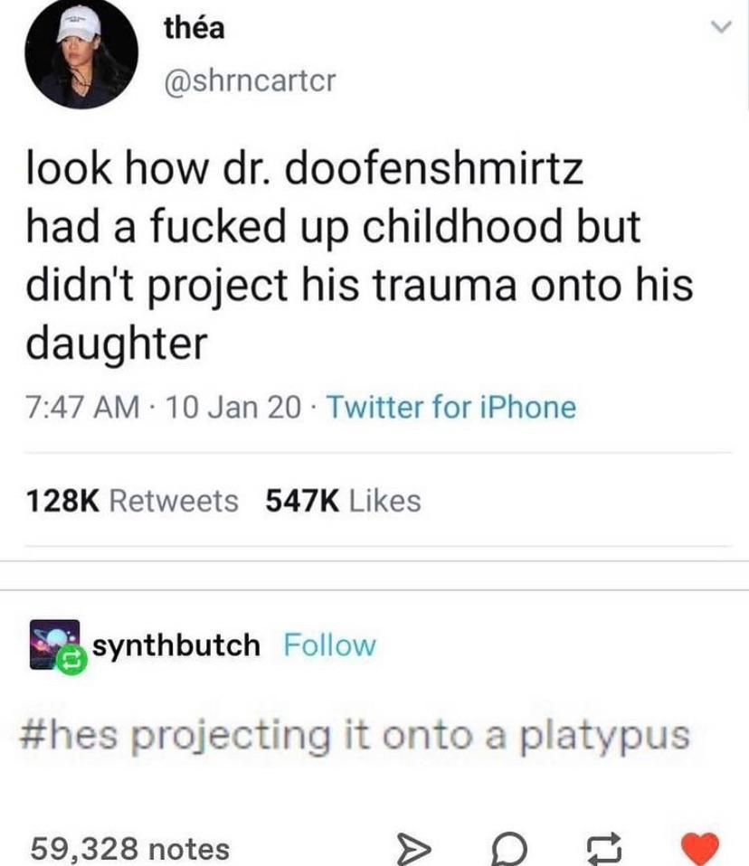Viewport: 749px width, 866px height.
Task: Open the synthbutch username
Action: [176, 645]
